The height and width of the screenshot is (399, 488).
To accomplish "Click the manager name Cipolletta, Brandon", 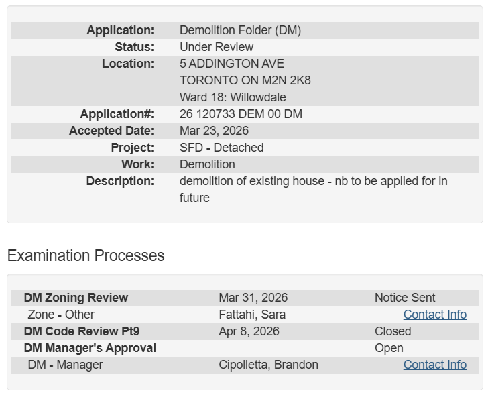I will point(268,365).
